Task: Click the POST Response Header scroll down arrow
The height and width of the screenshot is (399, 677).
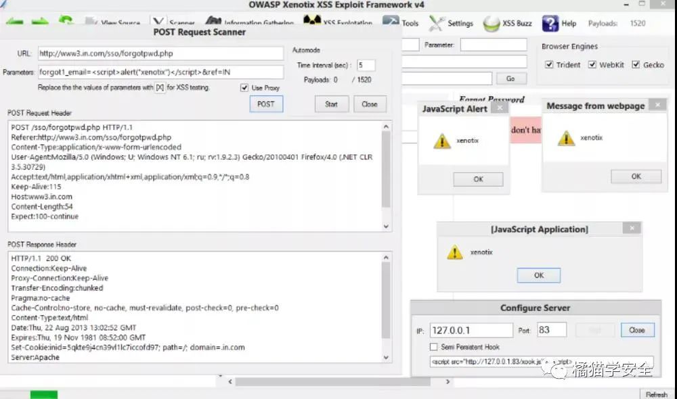Action: pyautogui.click(x=386, y=357)
